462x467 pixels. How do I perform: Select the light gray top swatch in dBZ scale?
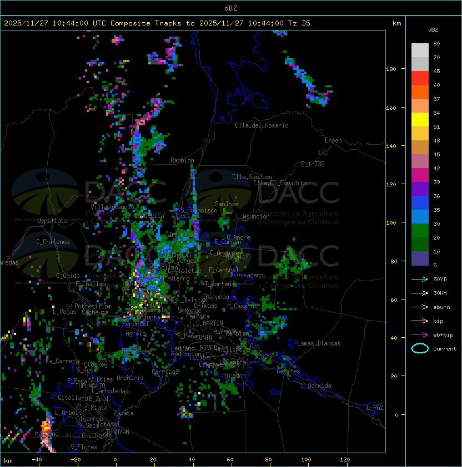pos(420,50)
